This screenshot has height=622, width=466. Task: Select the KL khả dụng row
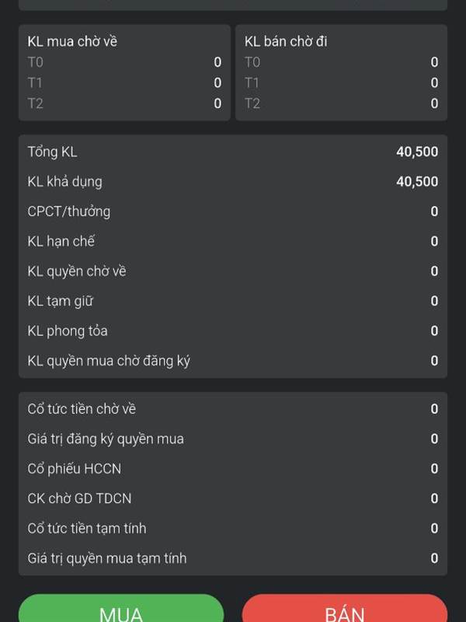[233, 182]
